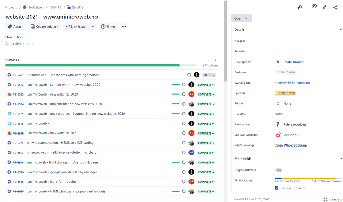
Task: Open Sub Task Manager Messages gear icon
Action: 278,135
